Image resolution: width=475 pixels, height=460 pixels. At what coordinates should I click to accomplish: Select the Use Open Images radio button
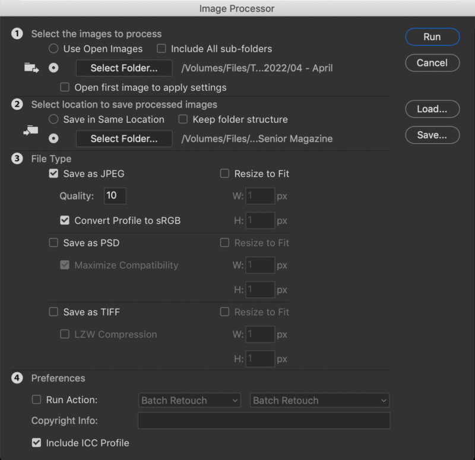pos(53,49)
